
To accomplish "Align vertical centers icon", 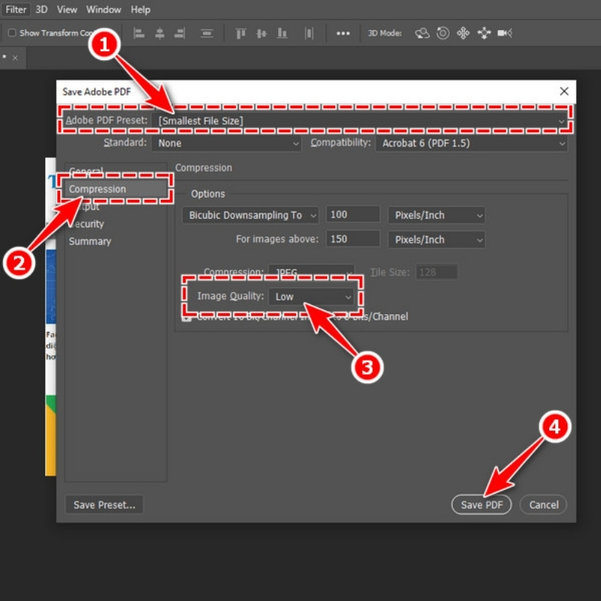I will [261, 33].
